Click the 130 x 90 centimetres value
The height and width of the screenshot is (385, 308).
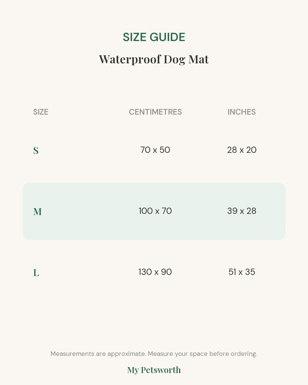coord(155,272)
